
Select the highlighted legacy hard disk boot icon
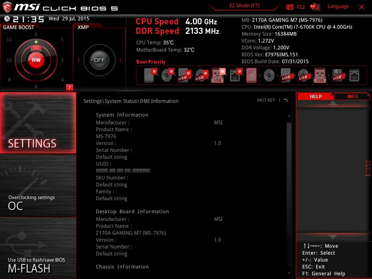point(251,75)
